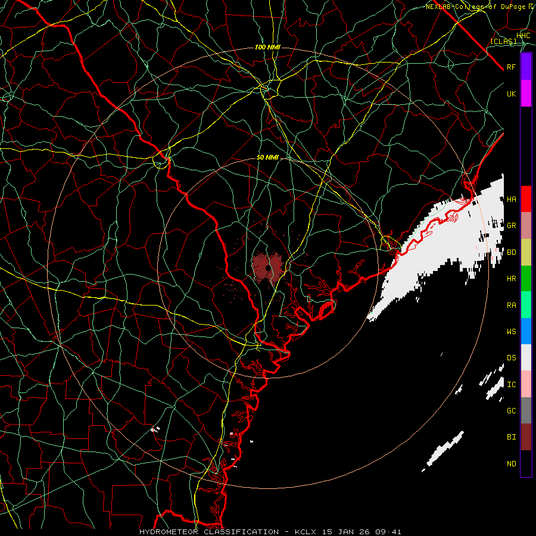Screen dimensions: 536x536
Task: Click the GC legend label
Action: tap(511, 411)
